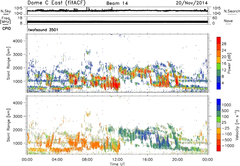Click the '20:00' time tick label
The image size is (240, 166).
[177, 160]
